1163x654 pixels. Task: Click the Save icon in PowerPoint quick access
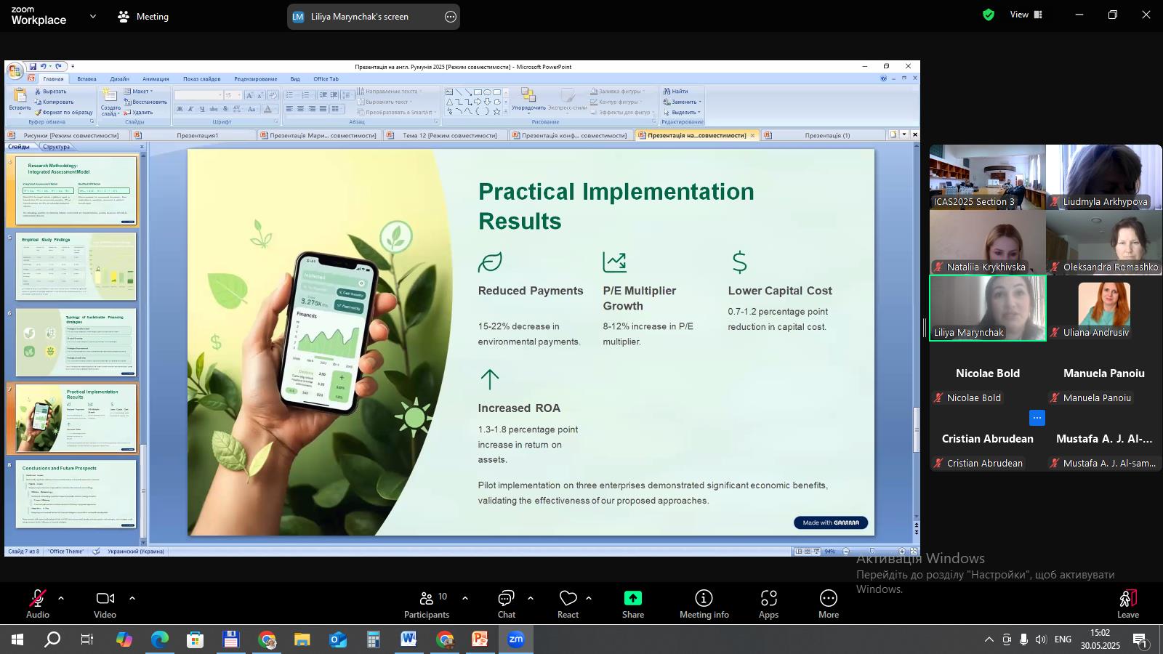click(33, 66)
